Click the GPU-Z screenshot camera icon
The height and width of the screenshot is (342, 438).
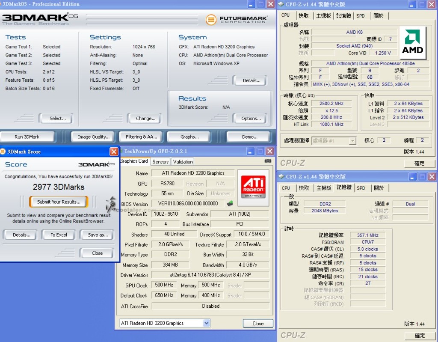tap(268, 161)
